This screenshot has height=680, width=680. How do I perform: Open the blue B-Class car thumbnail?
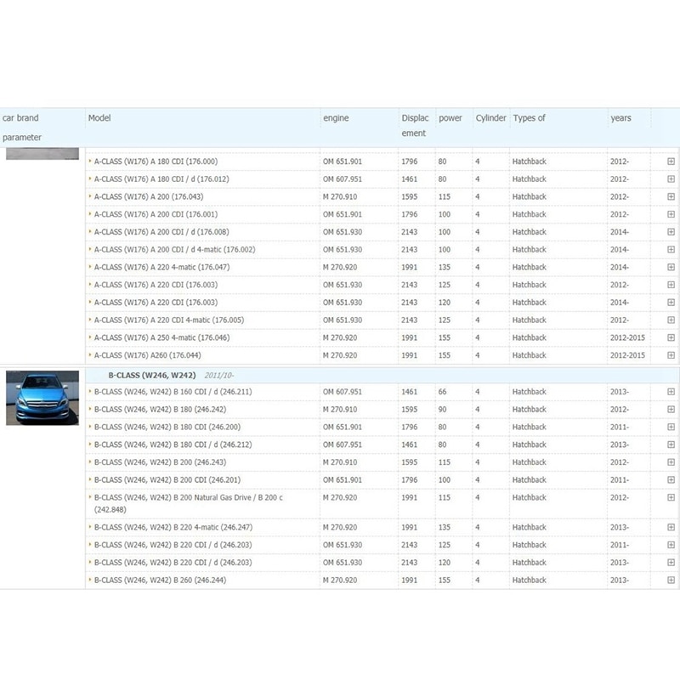tap(42, 398)
